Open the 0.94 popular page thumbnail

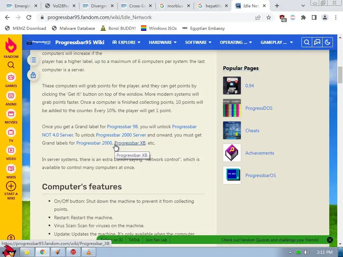pos(232,85)
